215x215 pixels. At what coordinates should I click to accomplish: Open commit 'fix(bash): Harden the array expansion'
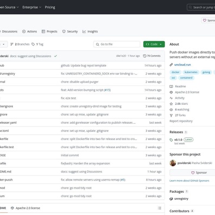click(x=85, y=163)
